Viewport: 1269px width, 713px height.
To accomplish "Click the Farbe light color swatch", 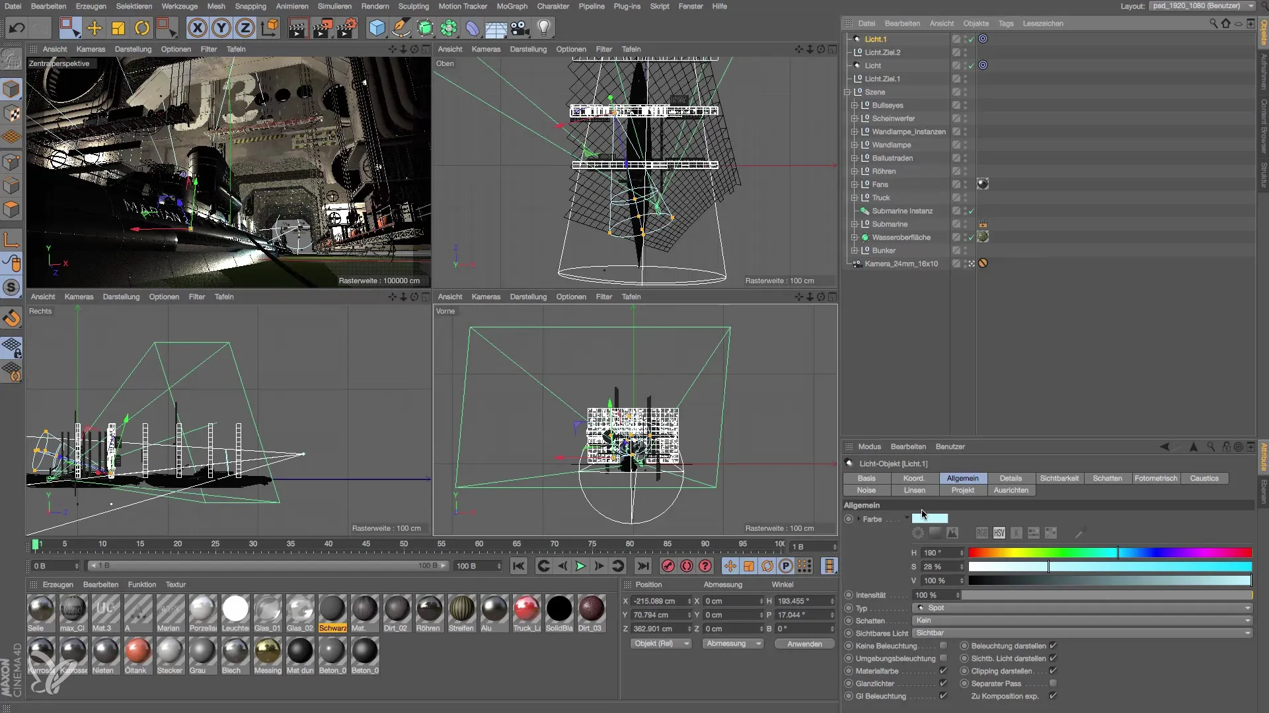I will click(x=930, y=519).
